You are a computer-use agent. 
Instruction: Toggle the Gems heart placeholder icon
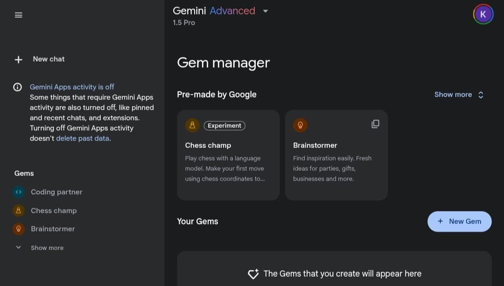click(x=253, y=274)
